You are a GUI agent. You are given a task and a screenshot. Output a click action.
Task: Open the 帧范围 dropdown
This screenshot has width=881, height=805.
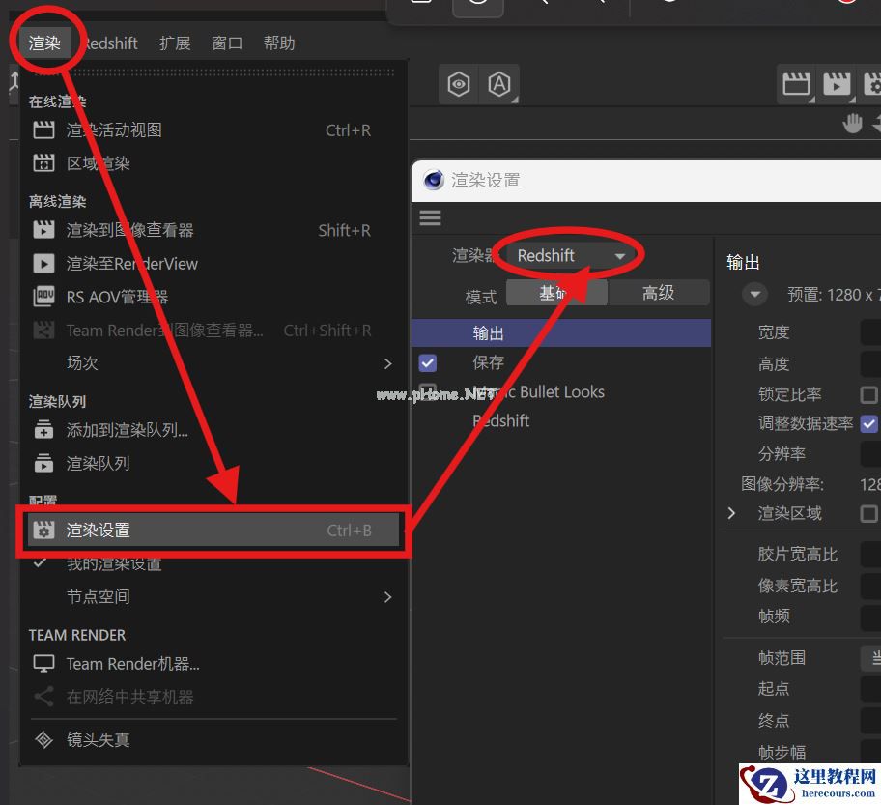pos(870,658)
